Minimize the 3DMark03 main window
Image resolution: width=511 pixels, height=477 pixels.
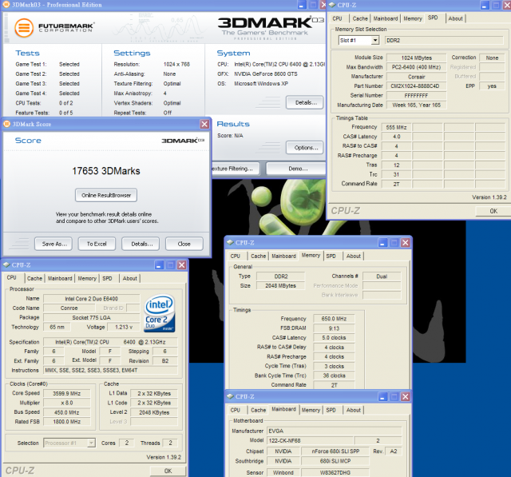click(302, 5)
